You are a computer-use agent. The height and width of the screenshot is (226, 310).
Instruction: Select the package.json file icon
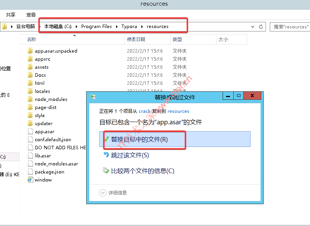coord(30,172)
